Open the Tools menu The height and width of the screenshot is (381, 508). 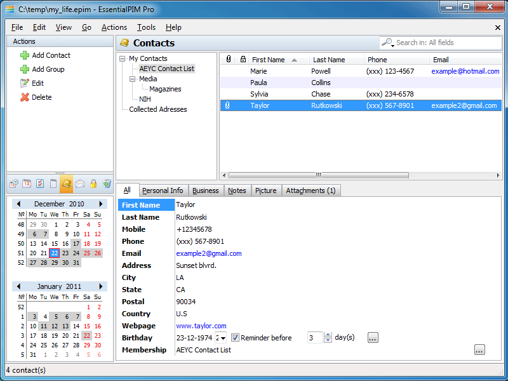[x=146, y=27]
